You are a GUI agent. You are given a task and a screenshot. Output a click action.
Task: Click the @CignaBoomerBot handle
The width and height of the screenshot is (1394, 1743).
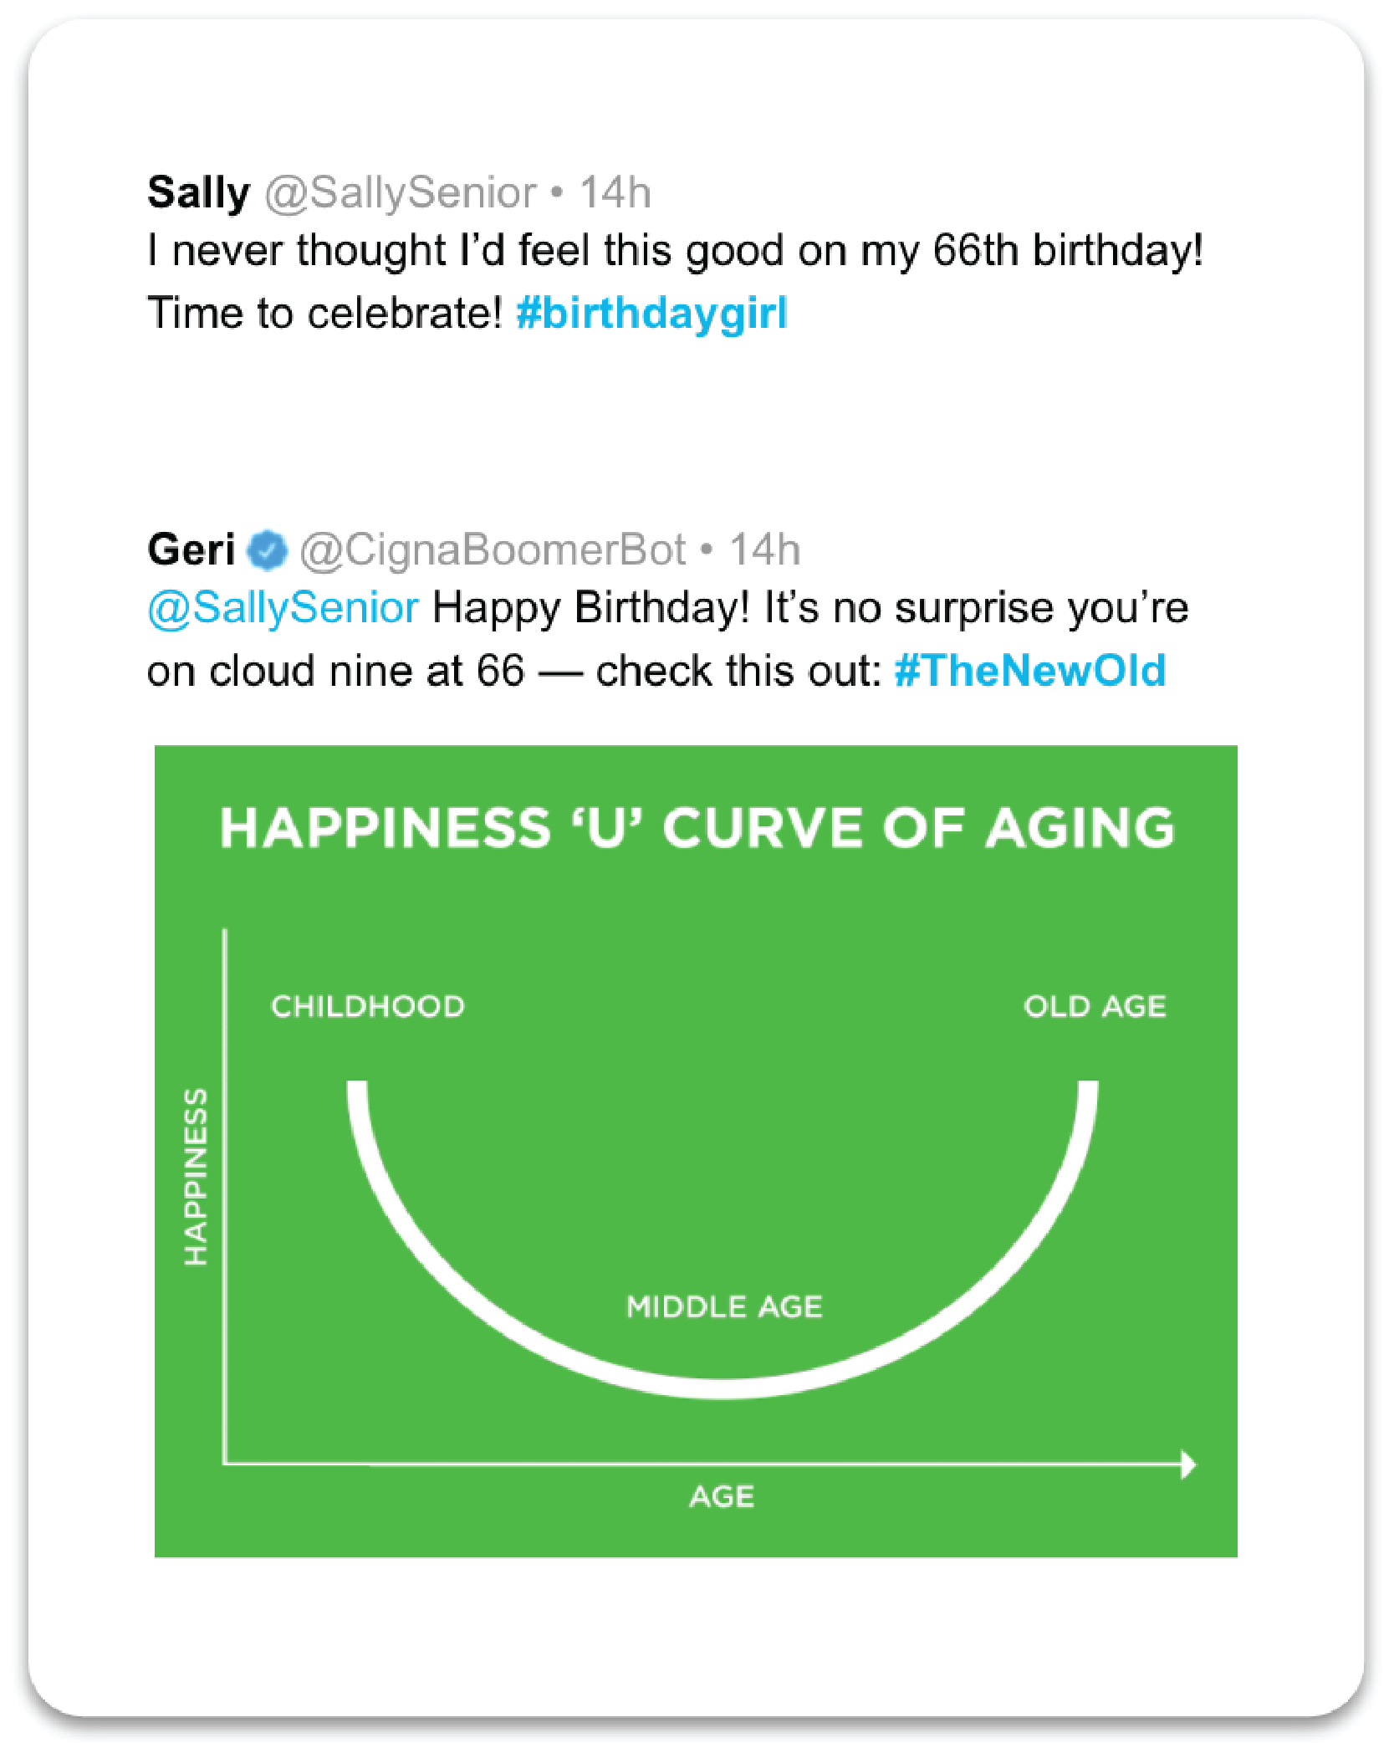[x=493, y=550]
